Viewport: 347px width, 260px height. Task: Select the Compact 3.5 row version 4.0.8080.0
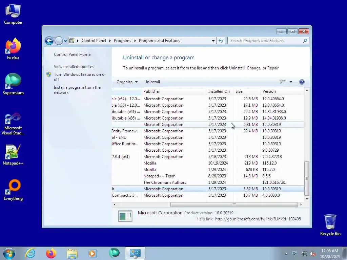tap(208, 195)
